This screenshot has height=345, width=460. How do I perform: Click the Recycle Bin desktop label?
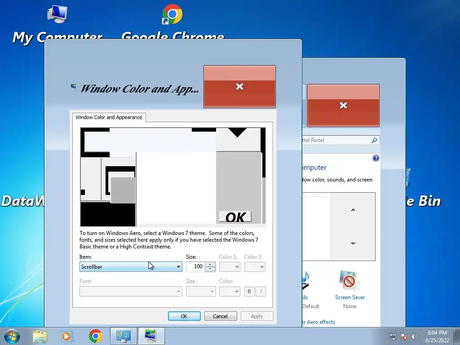pos(423,201)
